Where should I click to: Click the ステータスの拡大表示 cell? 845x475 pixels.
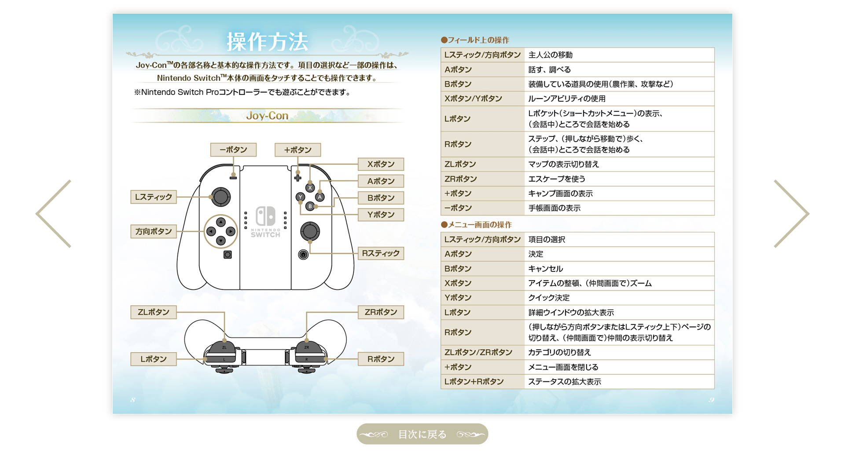619,382
